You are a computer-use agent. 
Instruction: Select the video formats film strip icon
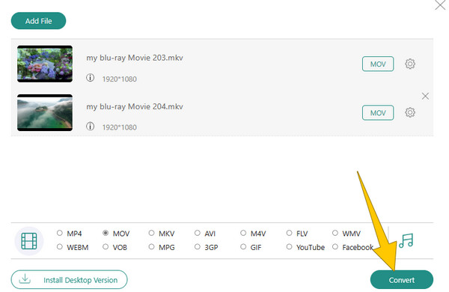[29, 240]
